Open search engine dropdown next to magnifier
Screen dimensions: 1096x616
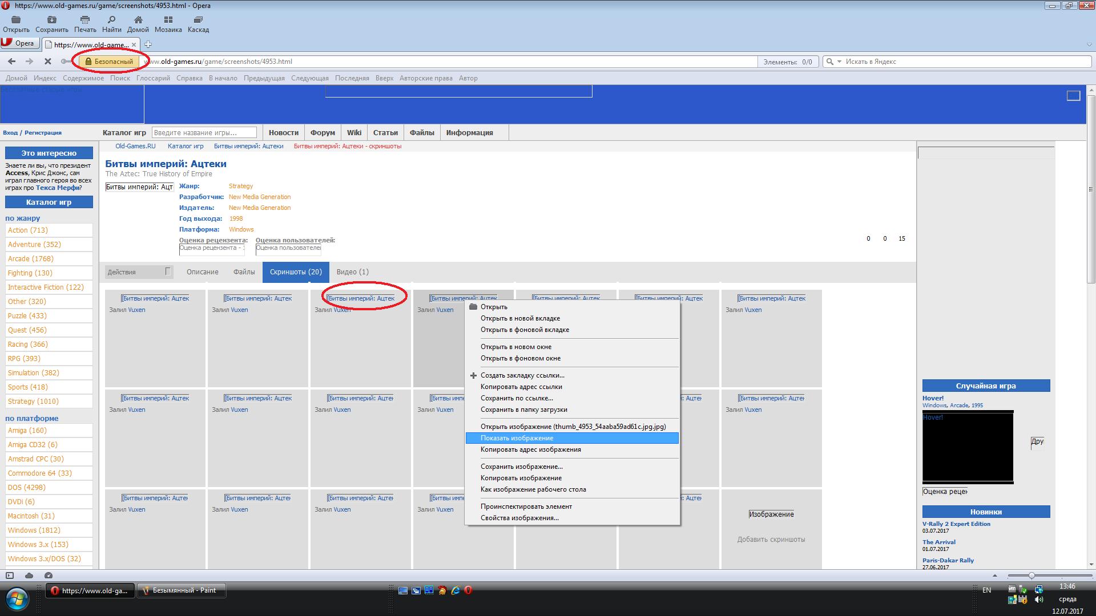[839, 62]
